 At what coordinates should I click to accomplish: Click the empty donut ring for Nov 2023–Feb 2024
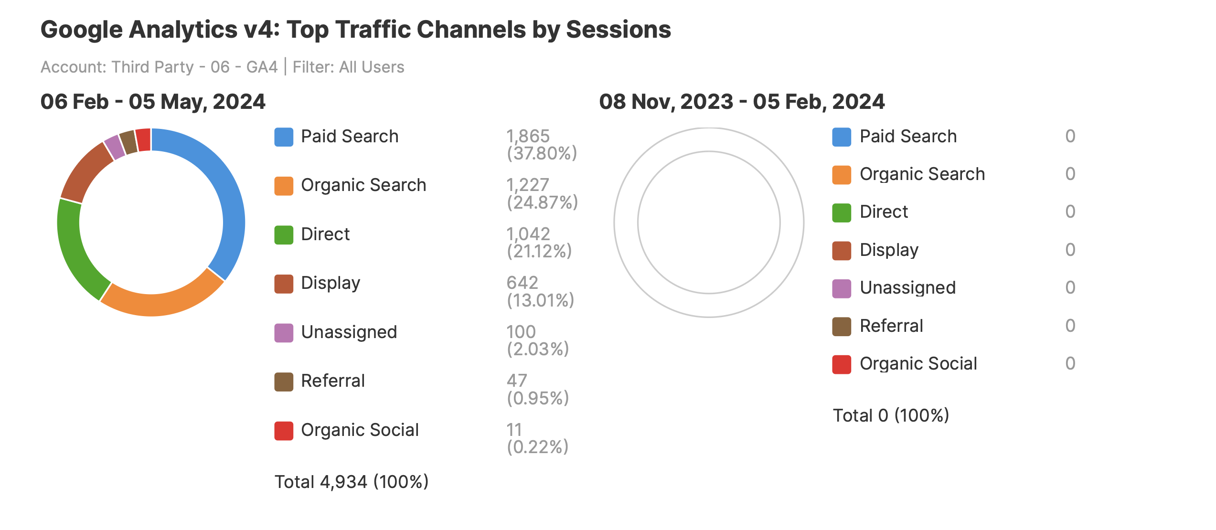pos(626,223)
